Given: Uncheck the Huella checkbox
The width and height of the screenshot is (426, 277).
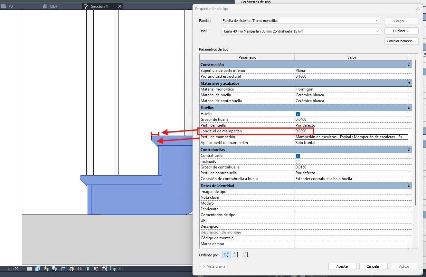Looking at the screenshot, I should [x=298, y=114].
